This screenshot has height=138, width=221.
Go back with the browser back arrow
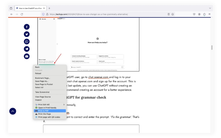[x=12, y=14]
